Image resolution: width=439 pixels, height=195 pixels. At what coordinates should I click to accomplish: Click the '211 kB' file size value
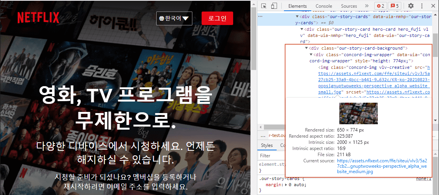click(344, 155)
